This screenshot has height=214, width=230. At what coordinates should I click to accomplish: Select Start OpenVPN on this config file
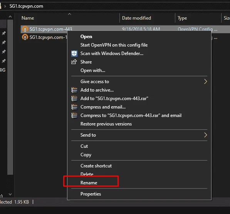coord(139,45)
